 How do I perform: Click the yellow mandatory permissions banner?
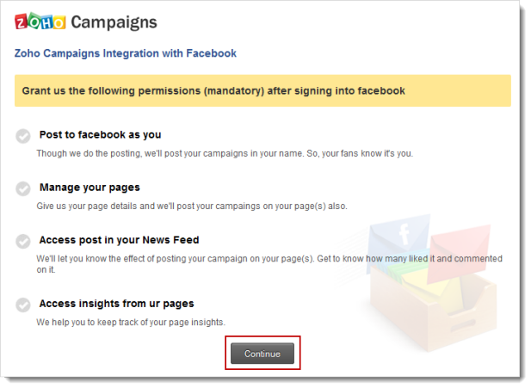pyautogui.click(x=262, y=90)
